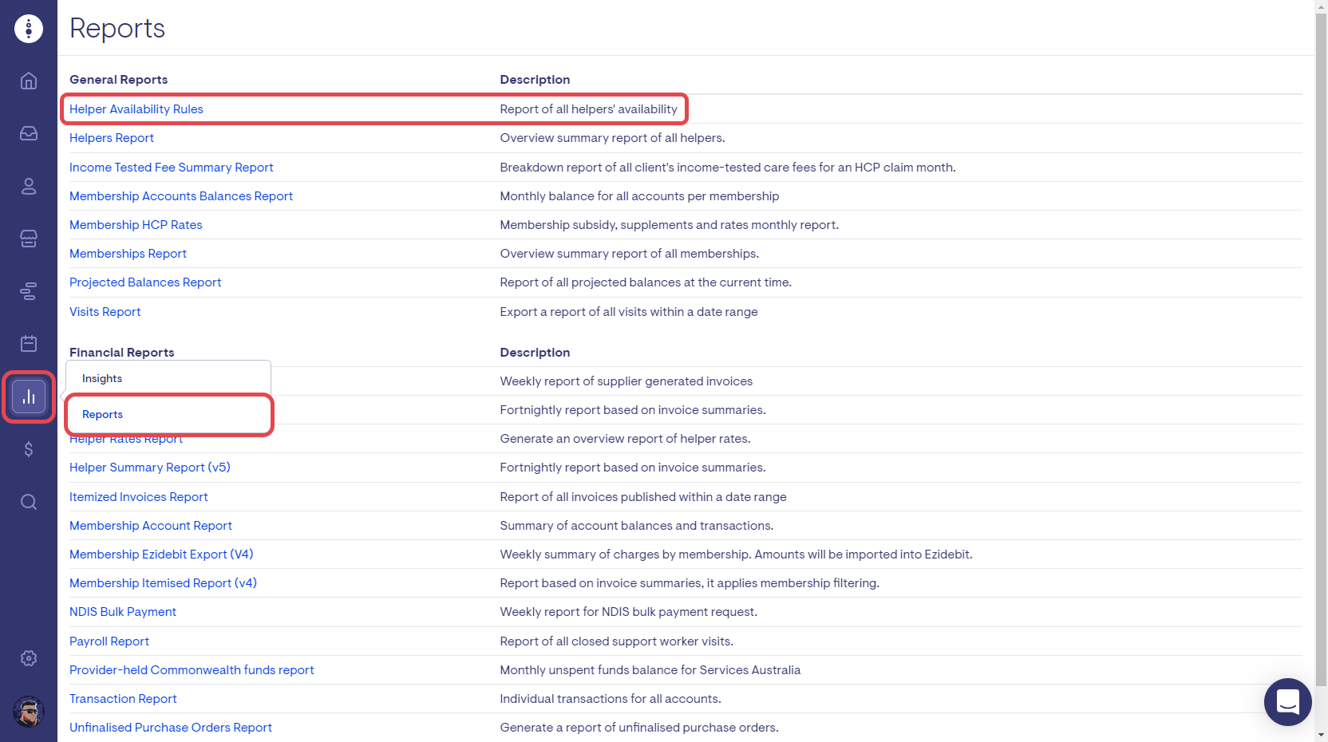Open Helper Availability Rules report
Screen dimensions: 1328x742
pos(136,109)
